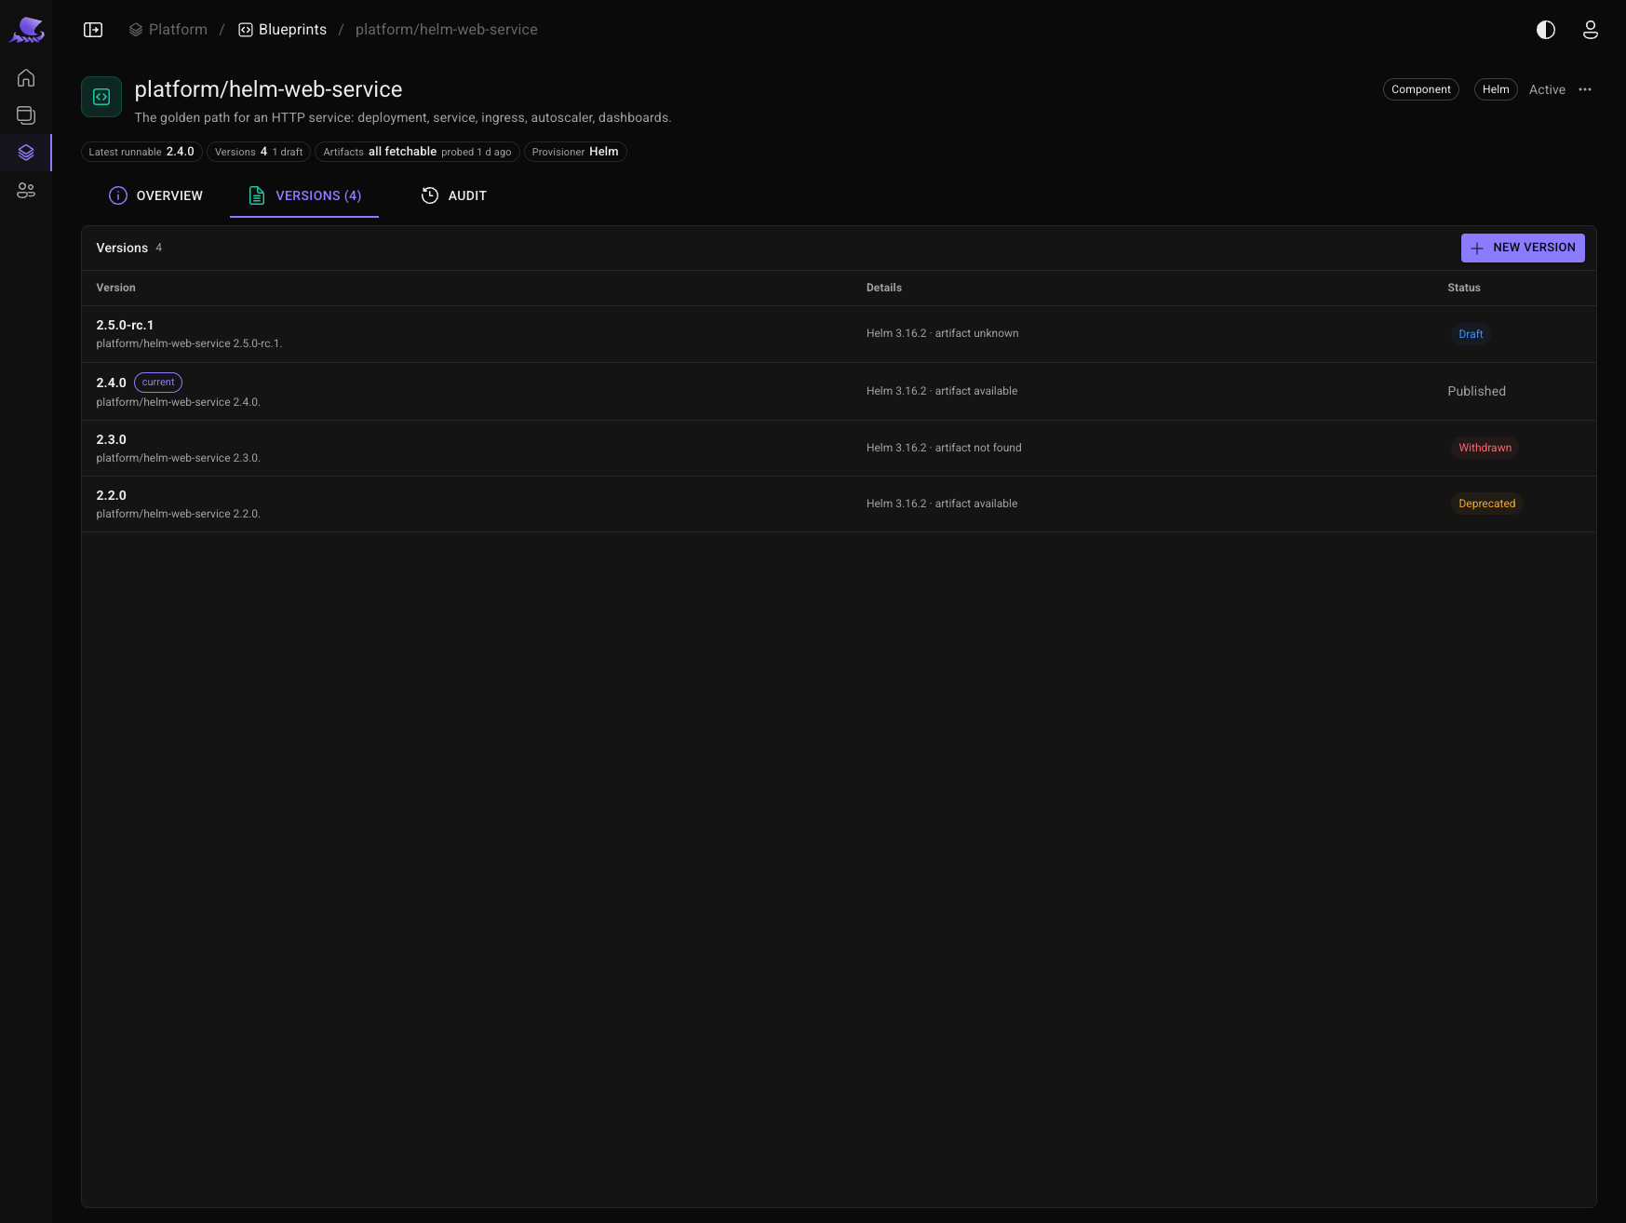Open Home from the sidebar
The height and width of the screenshot is (1223, 1626).
point(26,78)
